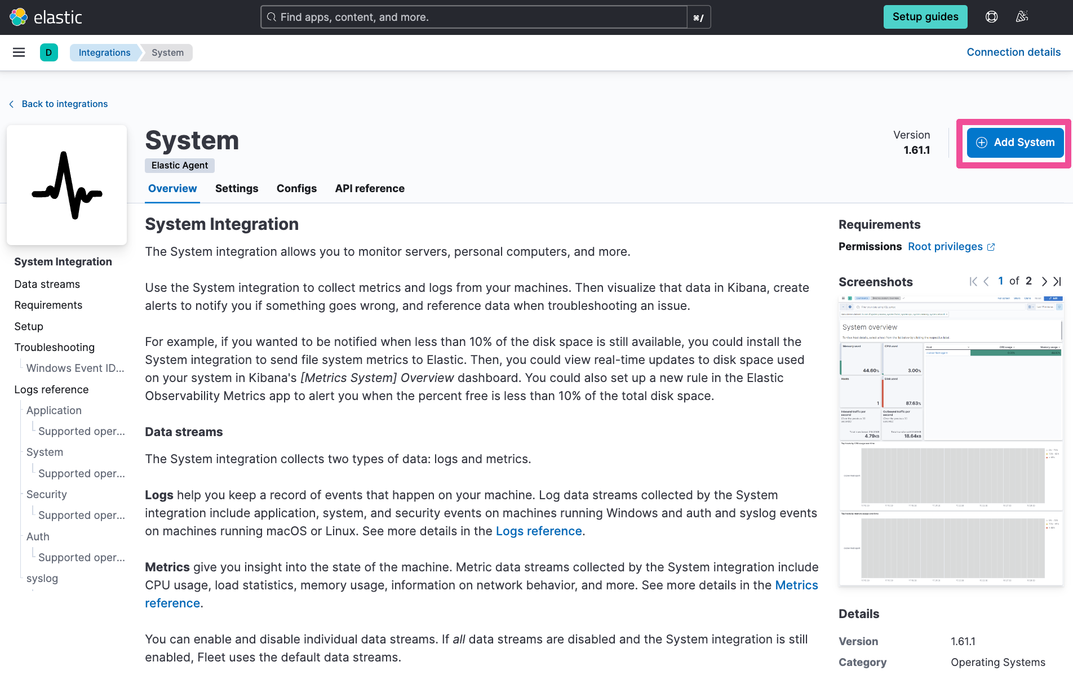Jump to Setup in sidebar
Screen dimensions: 1073x675
click(29, 326)
